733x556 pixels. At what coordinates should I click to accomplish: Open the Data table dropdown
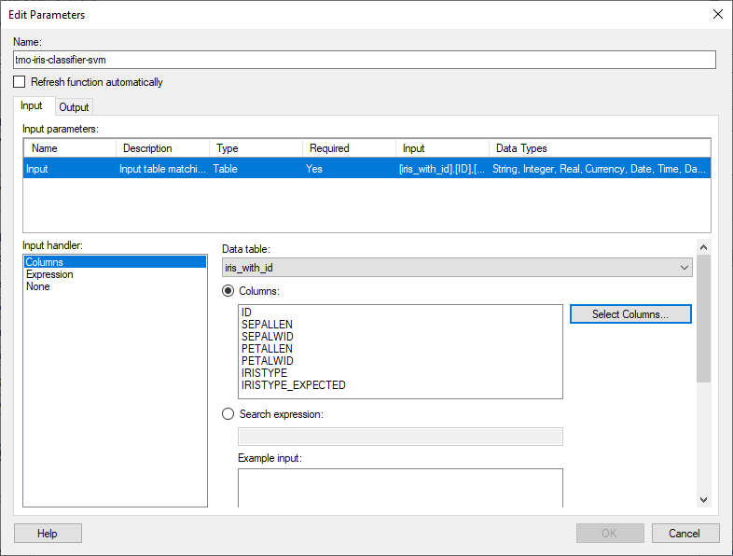(457, 268)
